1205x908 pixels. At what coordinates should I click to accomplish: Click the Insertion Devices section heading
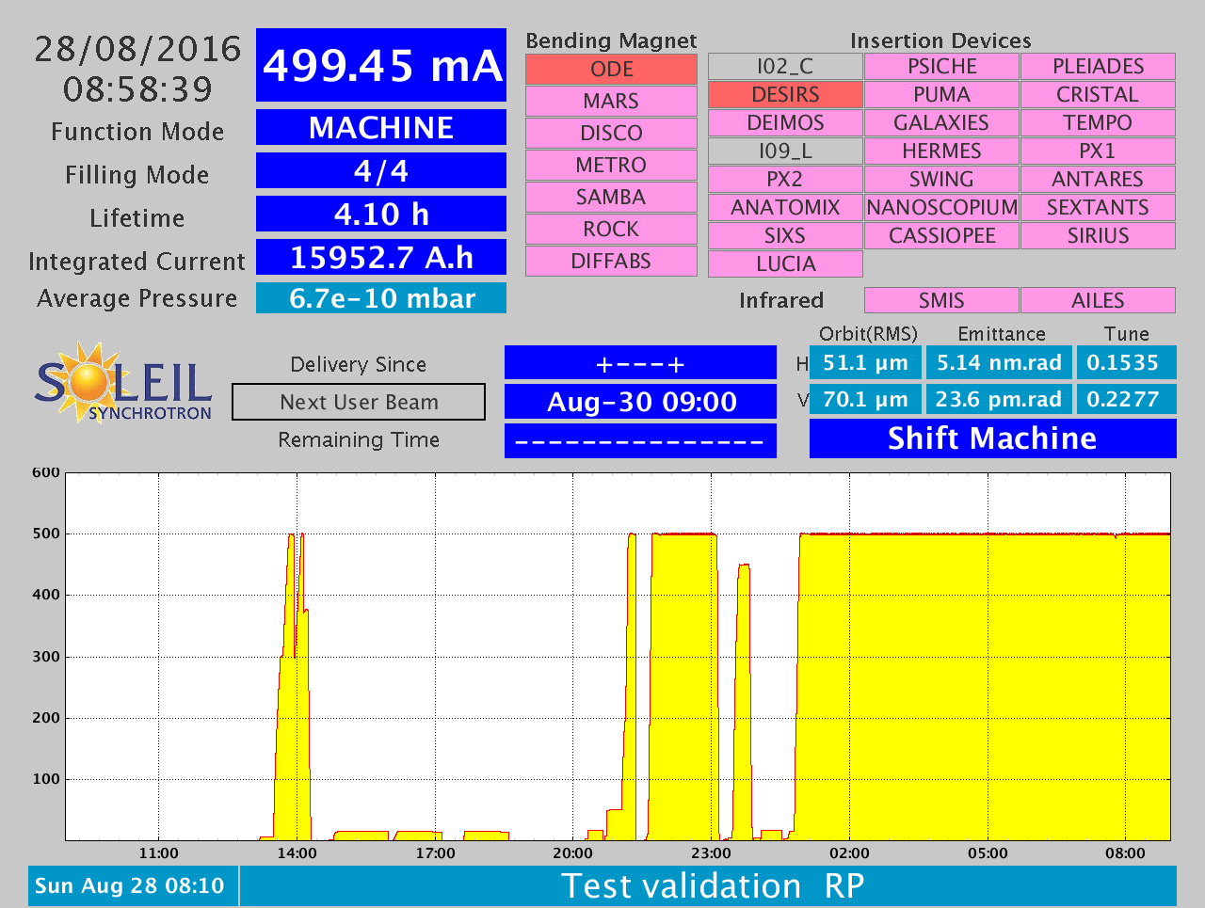click(x=940, y=40)
